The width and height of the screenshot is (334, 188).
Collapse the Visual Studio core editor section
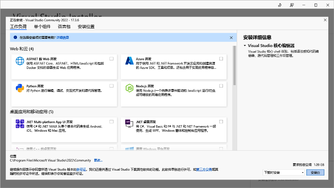245,45
